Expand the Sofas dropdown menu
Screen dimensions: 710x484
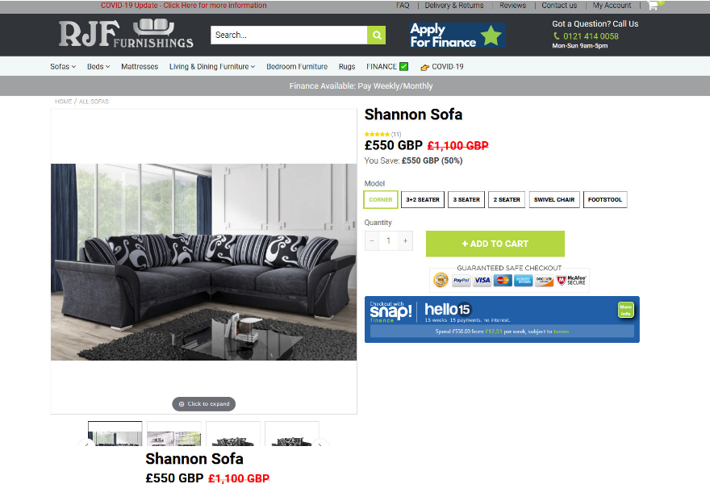63,67
